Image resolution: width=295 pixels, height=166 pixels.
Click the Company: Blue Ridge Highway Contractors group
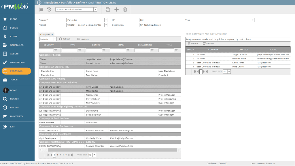(x=110, y=107)
